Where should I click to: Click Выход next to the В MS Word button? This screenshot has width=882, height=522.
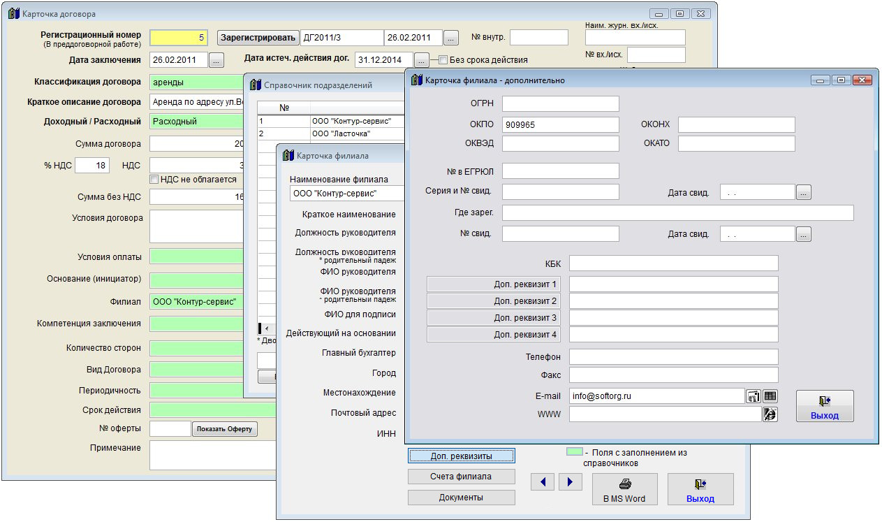click(700, 489)
